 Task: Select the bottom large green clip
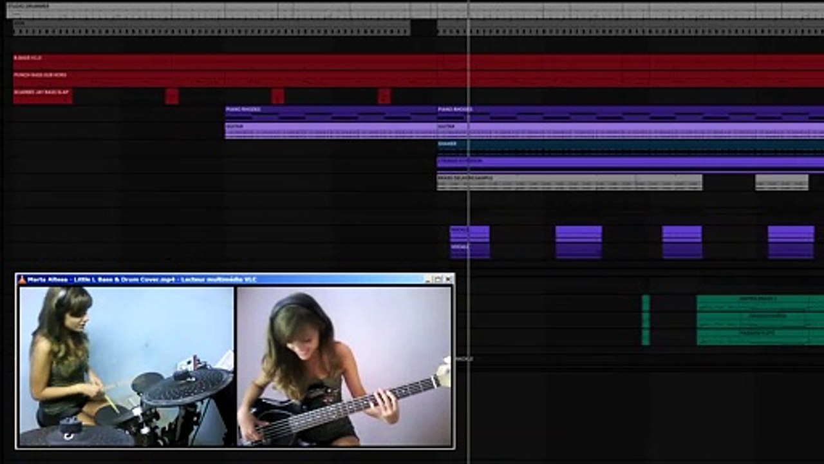point(760,336)
